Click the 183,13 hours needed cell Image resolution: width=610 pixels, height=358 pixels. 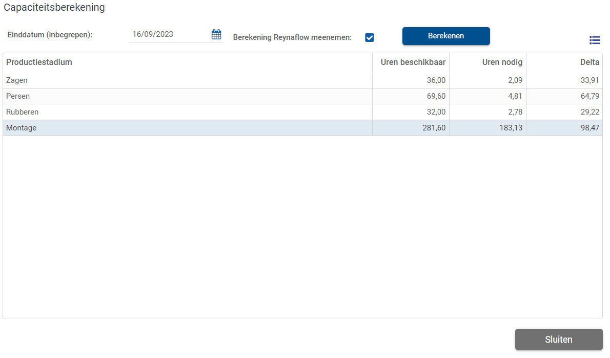click(488, 128)
